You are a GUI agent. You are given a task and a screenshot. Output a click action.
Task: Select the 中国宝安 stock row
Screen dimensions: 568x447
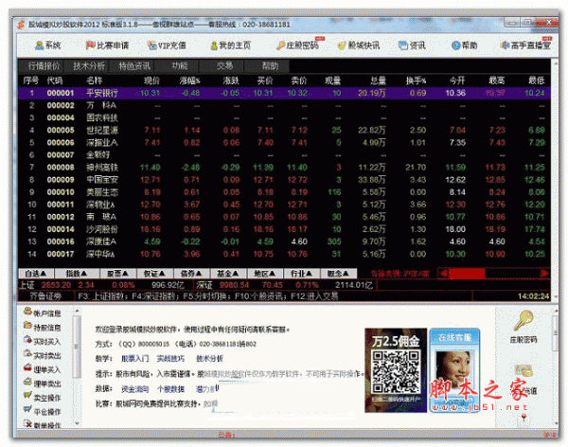click(284, 180)
